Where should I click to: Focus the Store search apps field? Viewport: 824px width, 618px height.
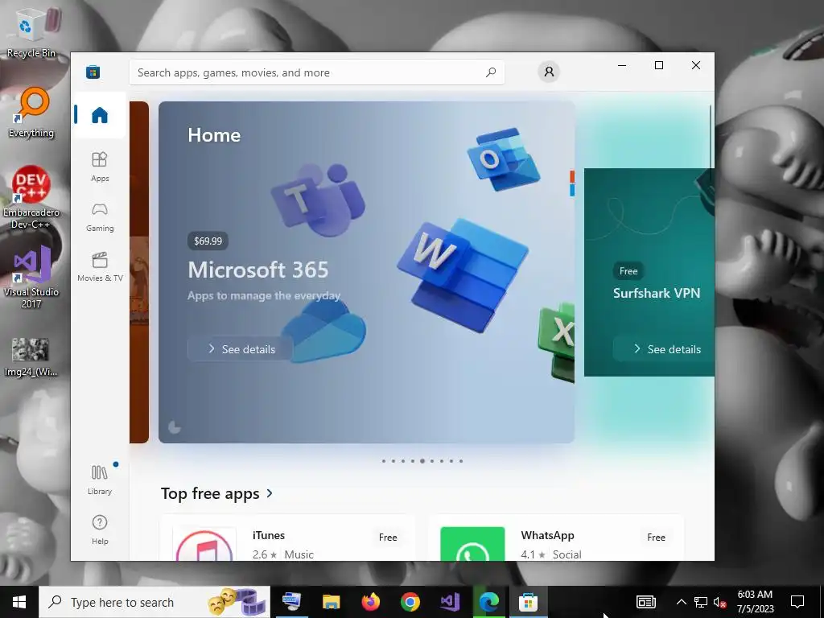click(317, 72)
